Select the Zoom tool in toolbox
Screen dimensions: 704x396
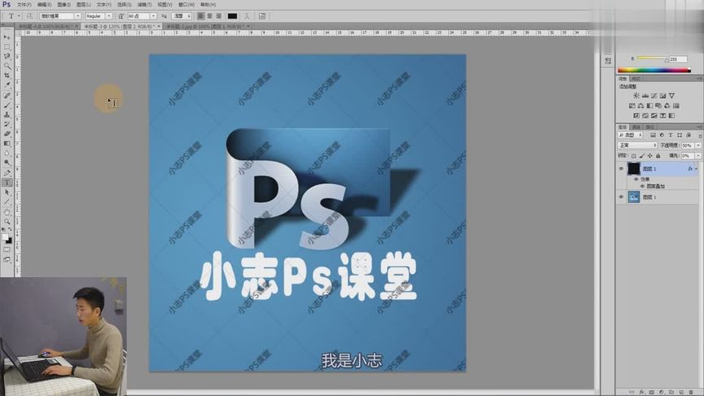7,222
